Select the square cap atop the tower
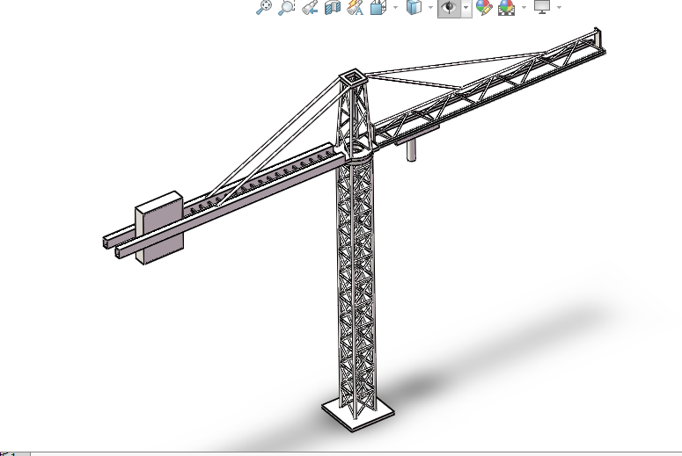Image resolution: width=682 pixels, height=456 pixels. click(x=353, y=78)
